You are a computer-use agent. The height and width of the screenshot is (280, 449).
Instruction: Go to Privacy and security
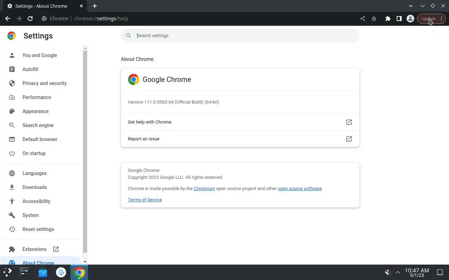pos(45,83)
